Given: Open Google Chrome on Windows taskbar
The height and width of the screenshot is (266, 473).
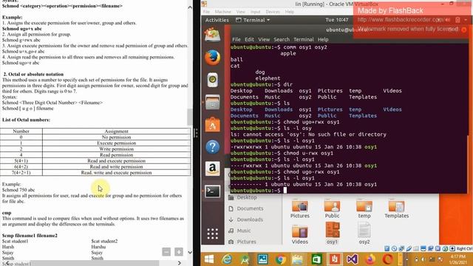Looking at the screenshot, I should point(281,259).
